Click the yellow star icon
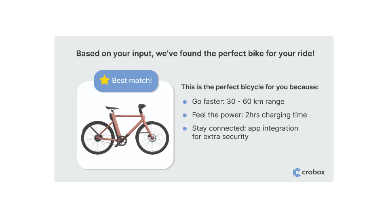Screen dimensions: 388x218 point(104,80)
